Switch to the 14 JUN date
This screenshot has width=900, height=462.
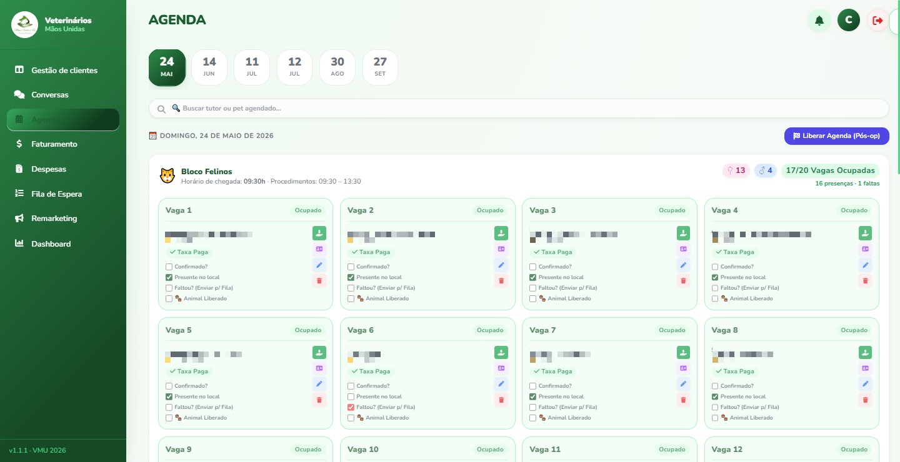click(x=209, y=67)
